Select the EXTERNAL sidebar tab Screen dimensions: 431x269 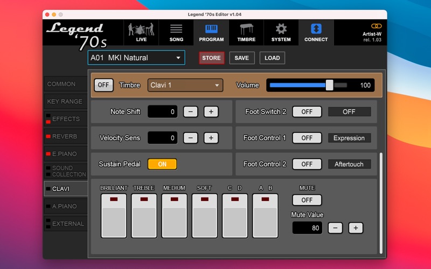(x=66, y=224)
